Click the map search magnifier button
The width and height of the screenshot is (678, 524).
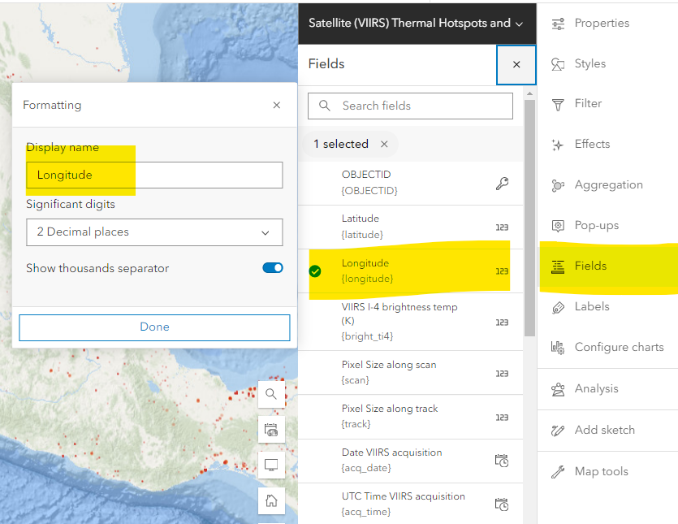271,394
